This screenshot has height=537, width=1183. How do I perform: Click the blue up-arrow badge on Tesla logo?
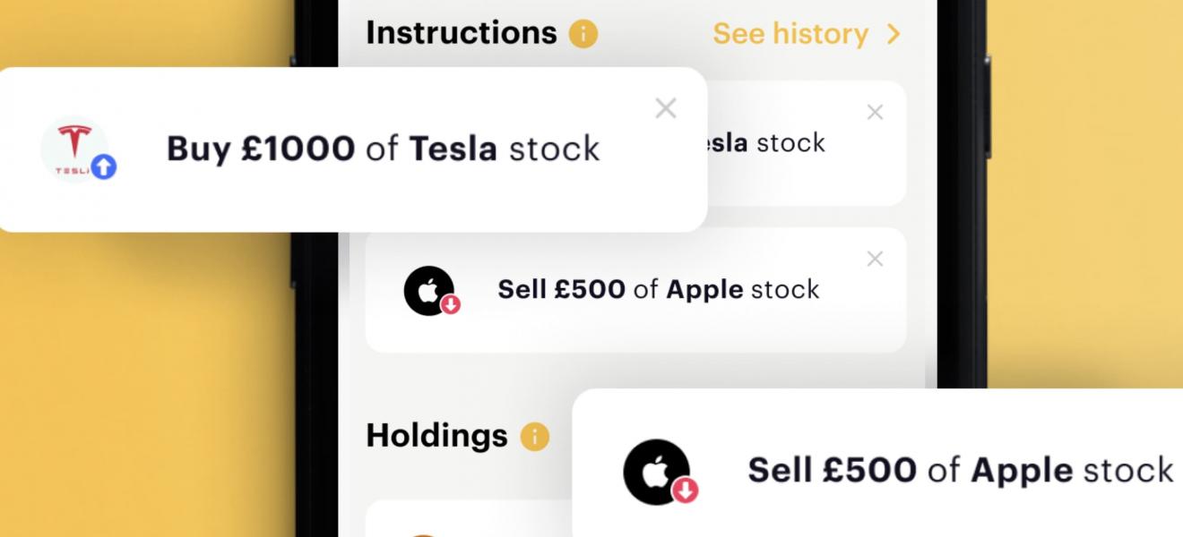(104, 166)
